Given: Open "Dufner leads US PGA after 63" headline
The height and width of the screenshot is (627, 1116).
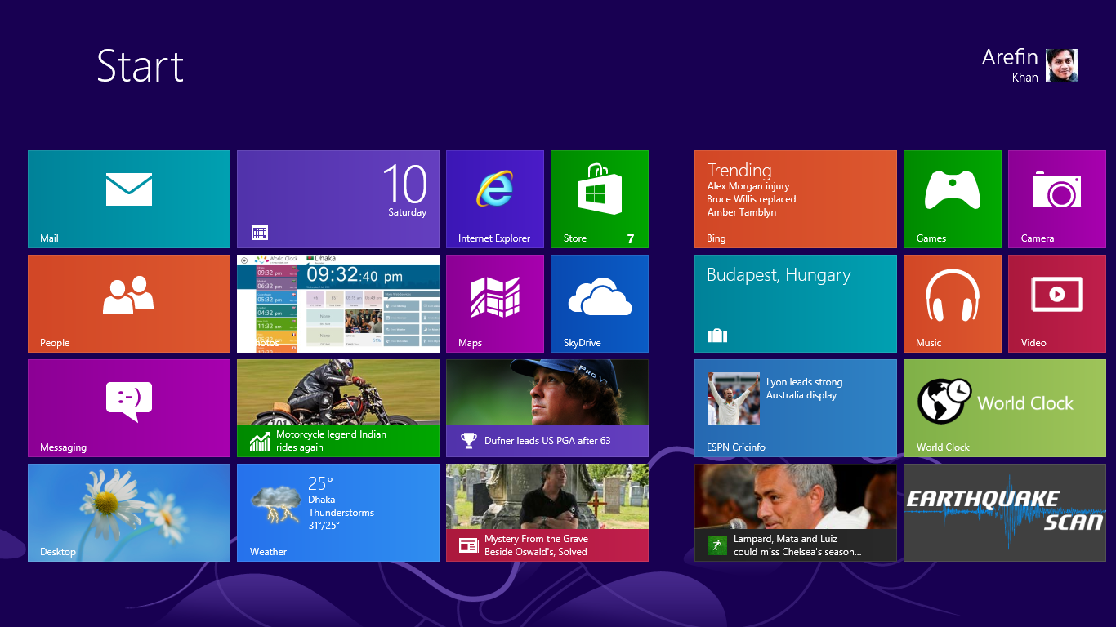Looking at the screenshot, I should tap(547, 441).
